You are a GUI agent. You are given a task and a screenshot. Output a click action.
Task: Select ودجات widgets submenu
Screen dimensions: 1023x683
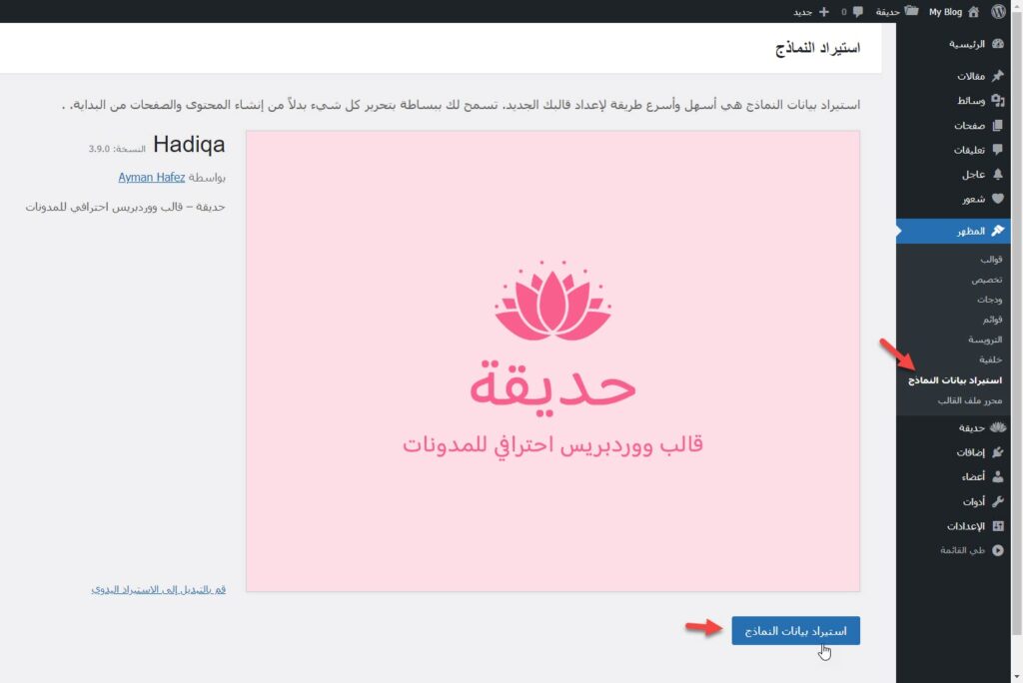coord(990,300)
